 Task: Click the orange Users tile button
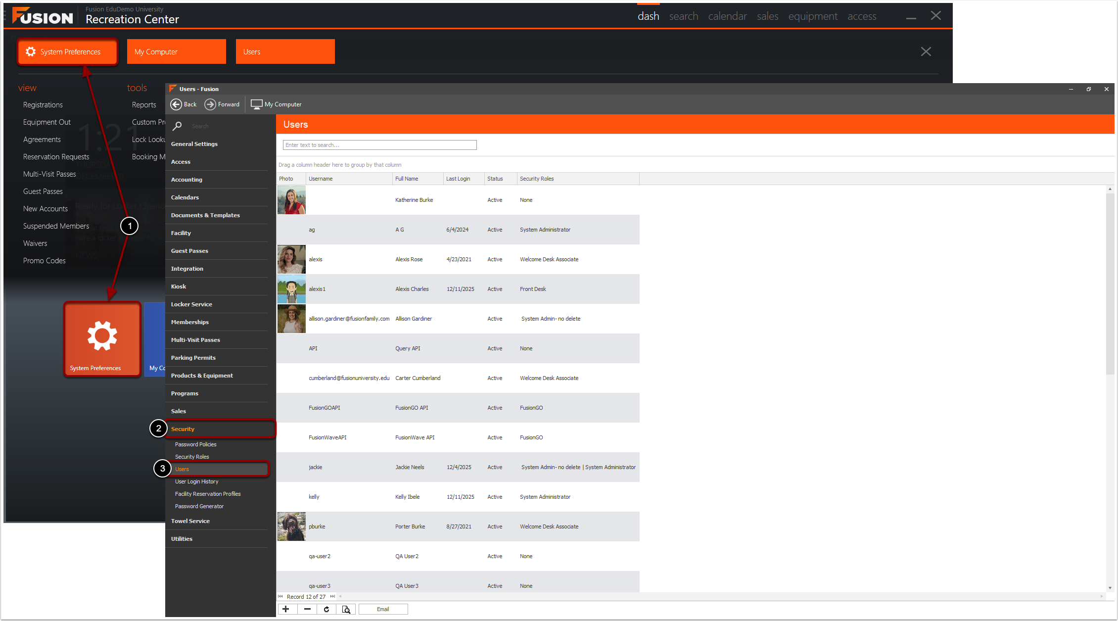(285, 51)
